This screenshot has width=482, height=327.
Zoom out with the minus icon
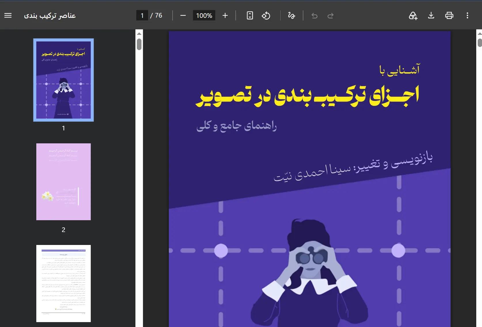(183, 16)
